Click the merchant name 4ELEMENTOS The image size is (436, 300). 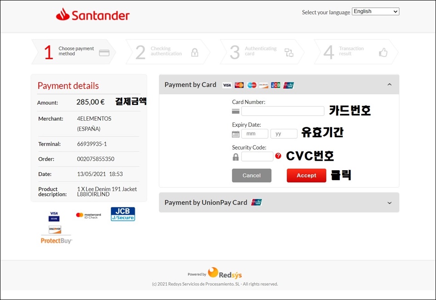94,118
